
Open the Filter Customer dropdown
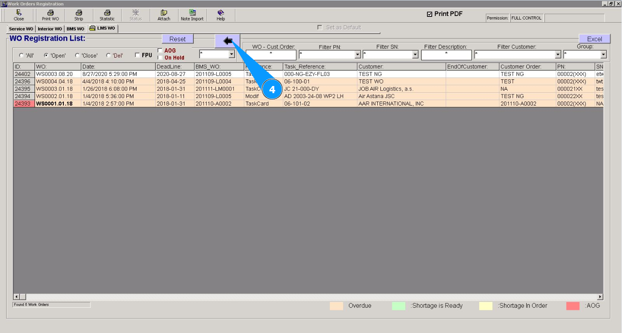coord(558,55)
